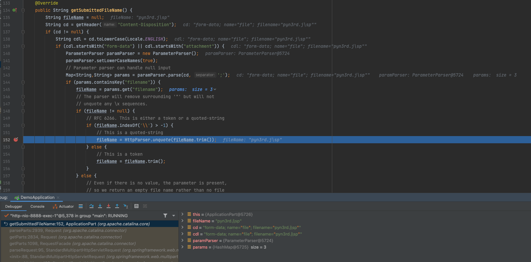Viewport: 531px width, 262px height.
Task: Click the Step Out debugger icon
Action: click(x=117, y=206)
